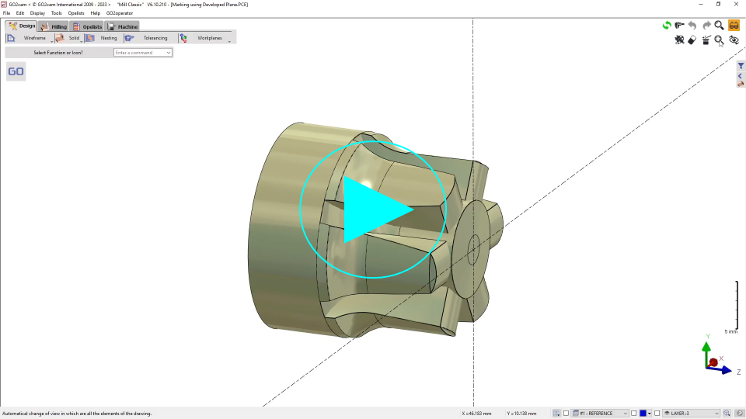Tick the checkbox beside #1 : REFERENCE
This screenshot has height=419, width=746.
click(566, 414)
